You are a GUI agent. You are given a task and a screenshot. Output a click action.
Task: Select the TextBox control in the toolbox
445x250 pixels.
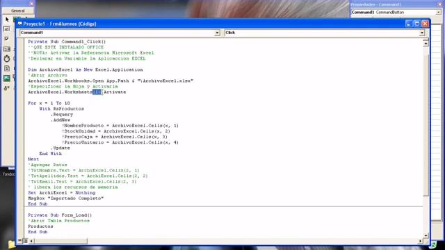point(6,29)
